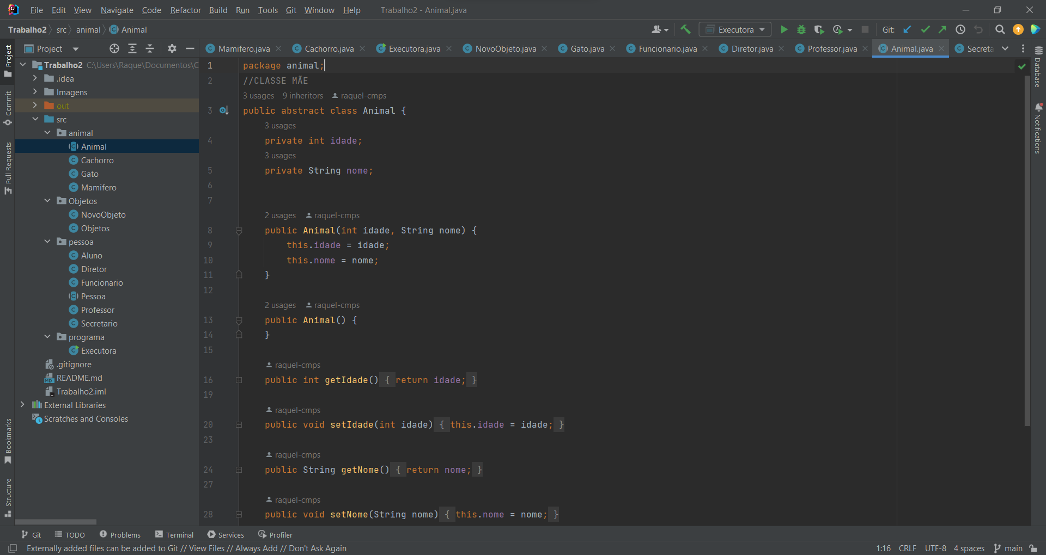Open Bookmarks tool window

8,441
